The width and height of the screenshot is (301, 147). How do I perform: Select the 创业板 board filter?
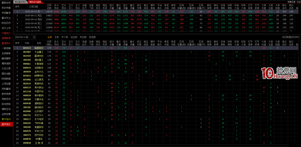pos(74,37)
